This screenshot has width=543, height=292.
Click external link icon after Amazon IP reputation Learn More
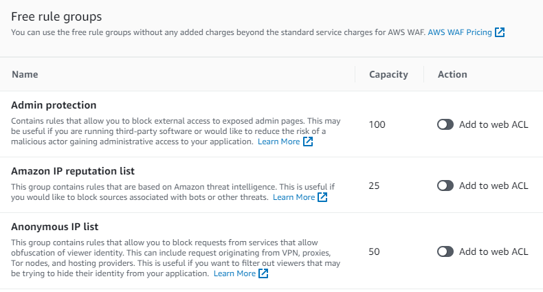coord(322,197)
